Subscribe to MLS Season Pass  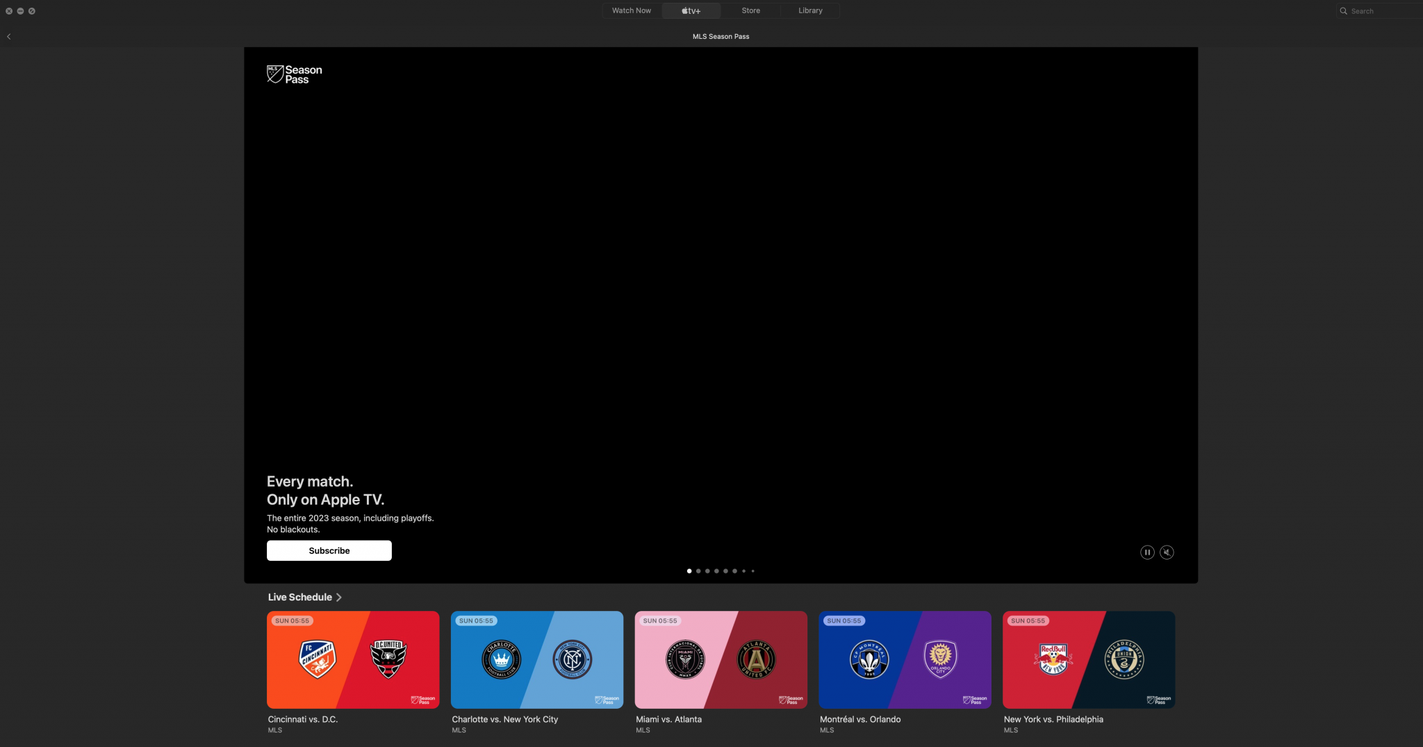click(x=329, y=551)
